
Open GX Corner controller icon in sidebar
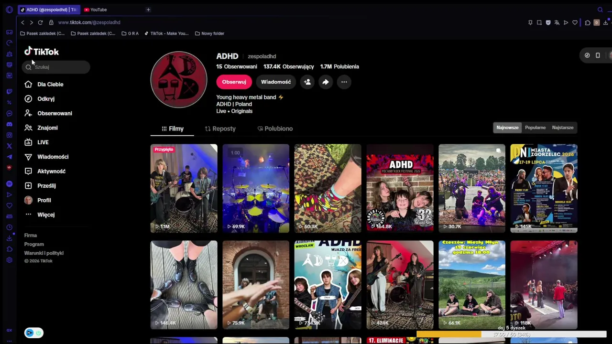pyautogui.click(x=9, y=32)
